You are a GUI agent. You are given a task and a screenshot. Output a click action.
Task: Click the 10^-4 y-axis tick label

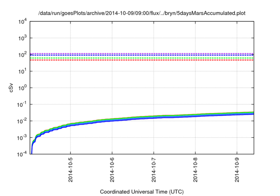point(22,154)
